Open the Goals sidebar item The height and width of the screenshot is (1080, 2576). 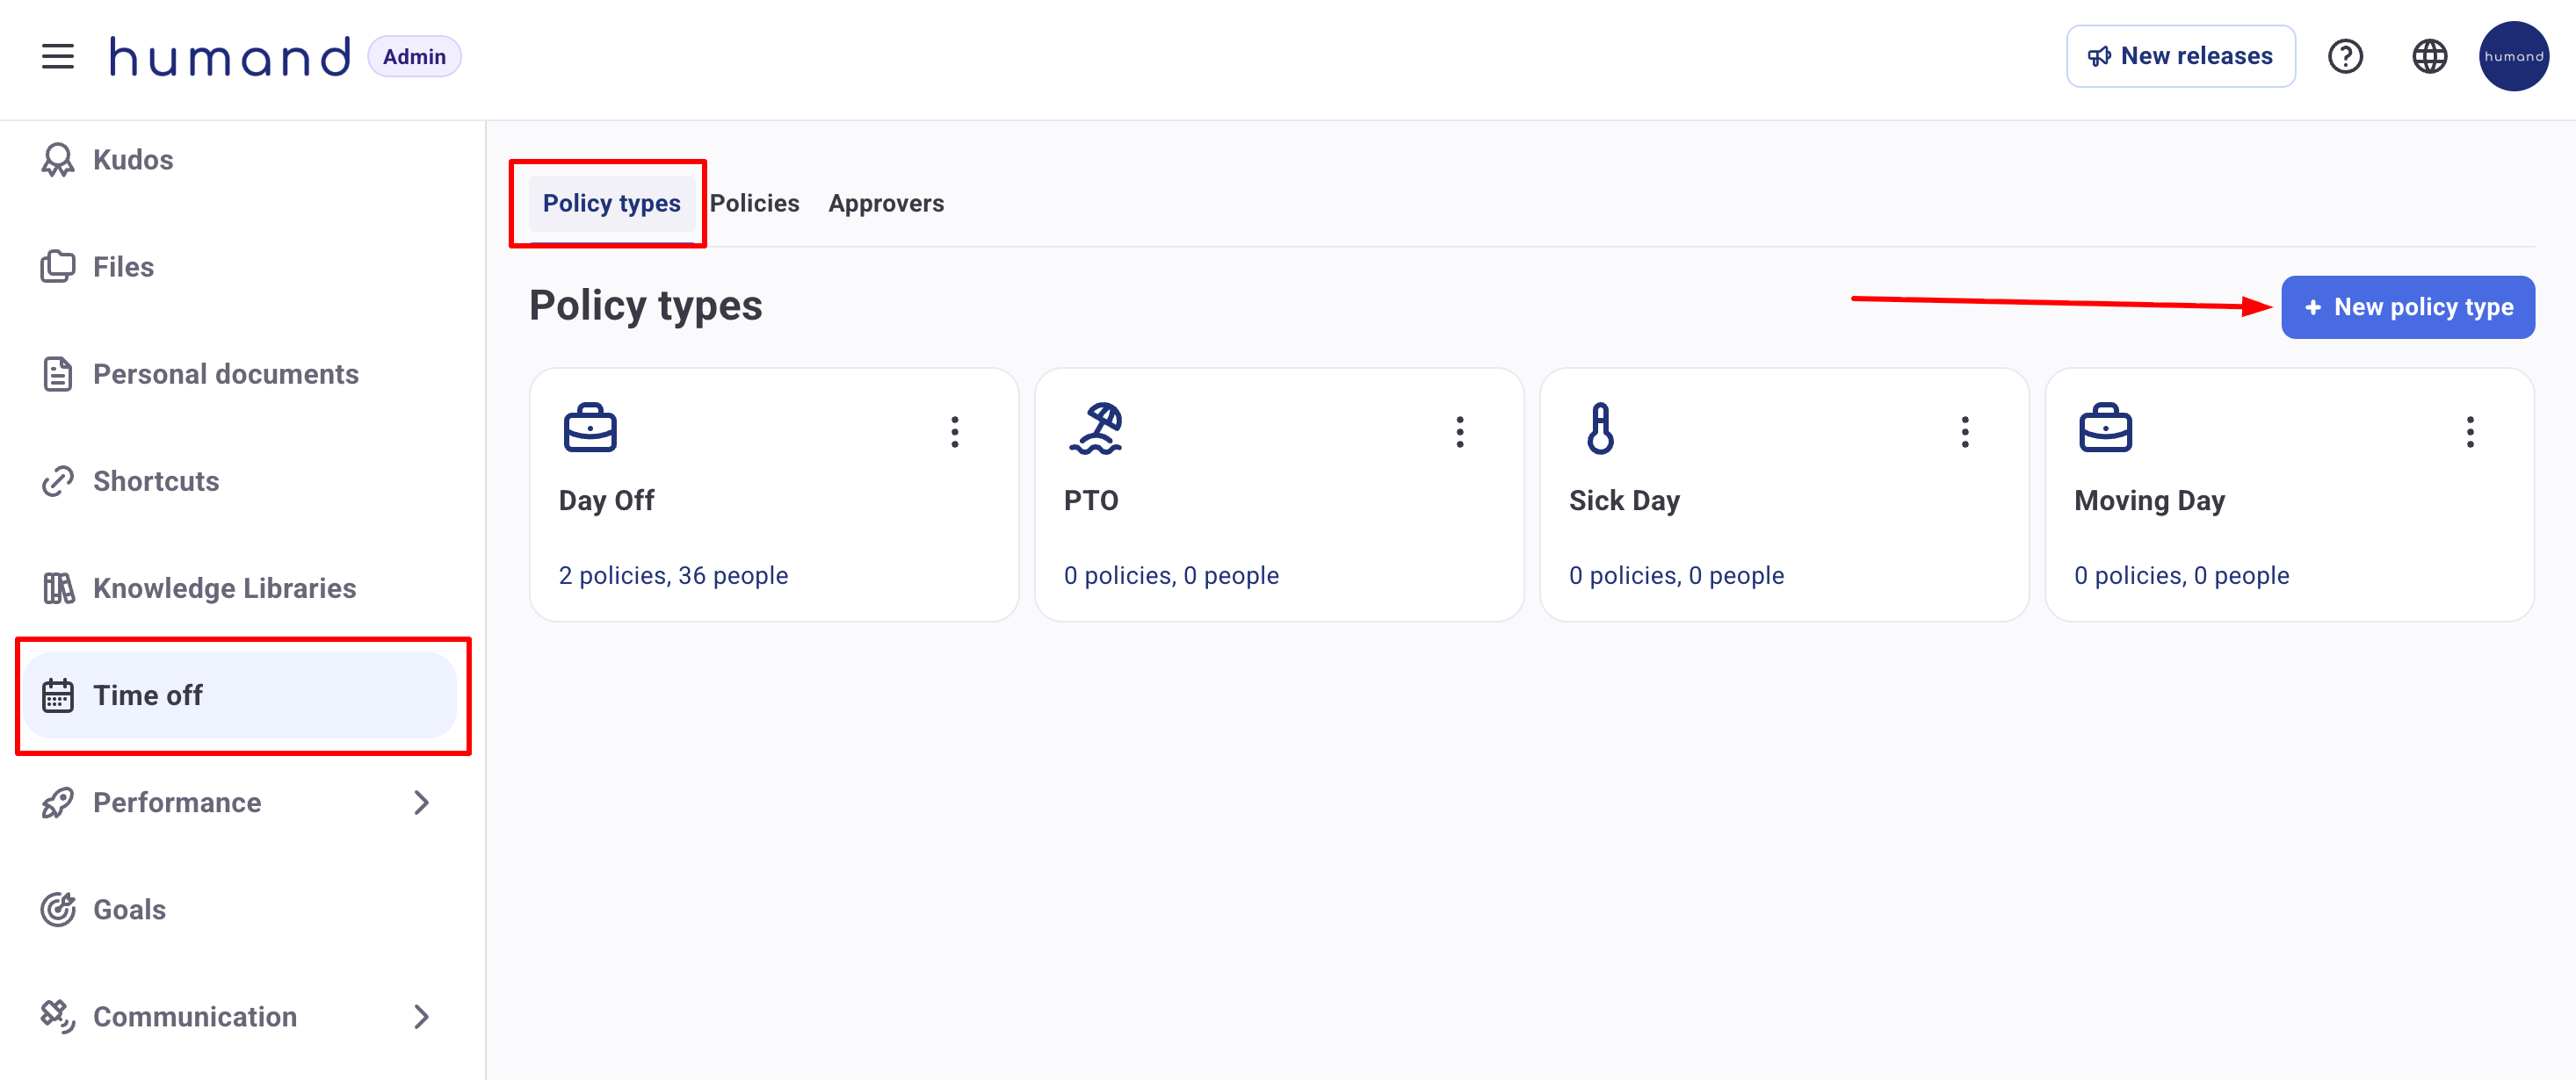click(129, 911)
